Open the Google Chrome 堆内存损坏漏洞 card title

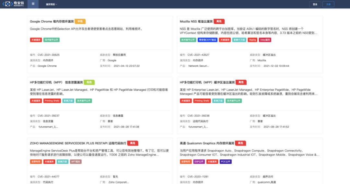(52, 21)
